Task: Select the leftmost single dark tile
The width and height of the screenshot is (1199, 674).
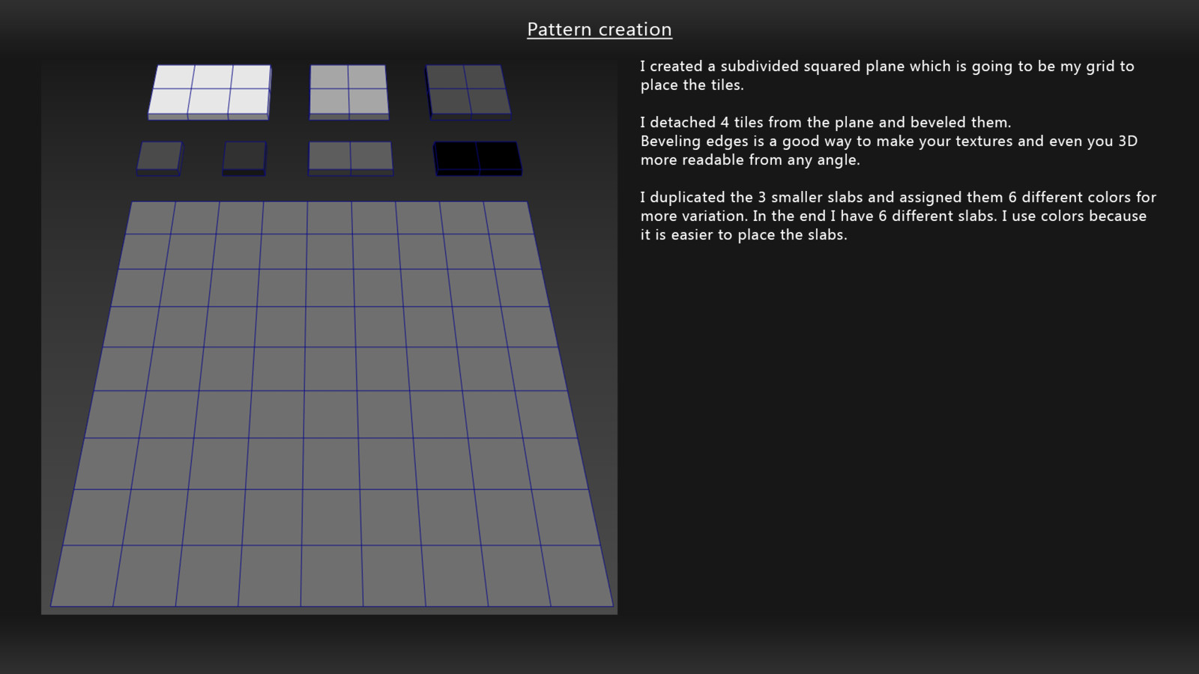Action: pyautogui.click(x=160, y=159)
